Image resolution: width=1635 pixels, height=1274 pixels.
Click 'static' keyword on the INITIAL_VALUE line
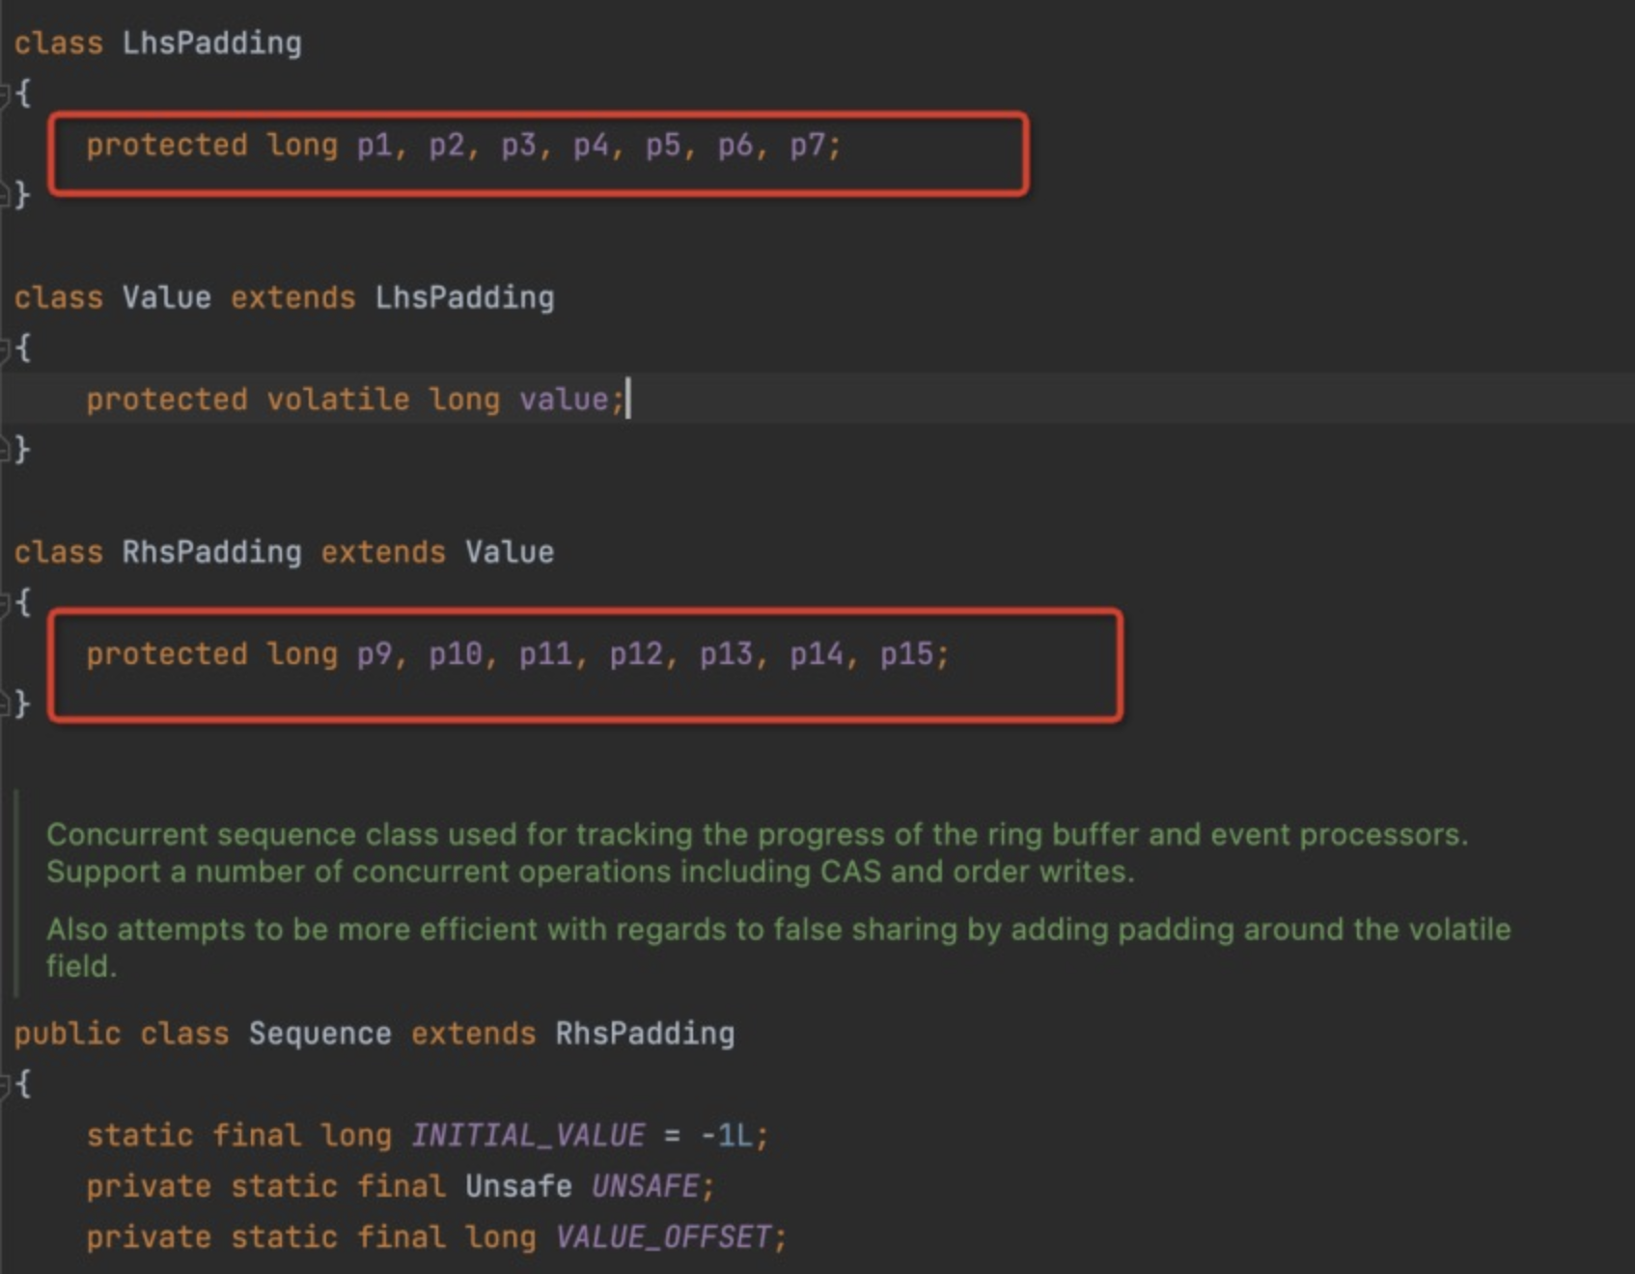tap(140, 1136)
